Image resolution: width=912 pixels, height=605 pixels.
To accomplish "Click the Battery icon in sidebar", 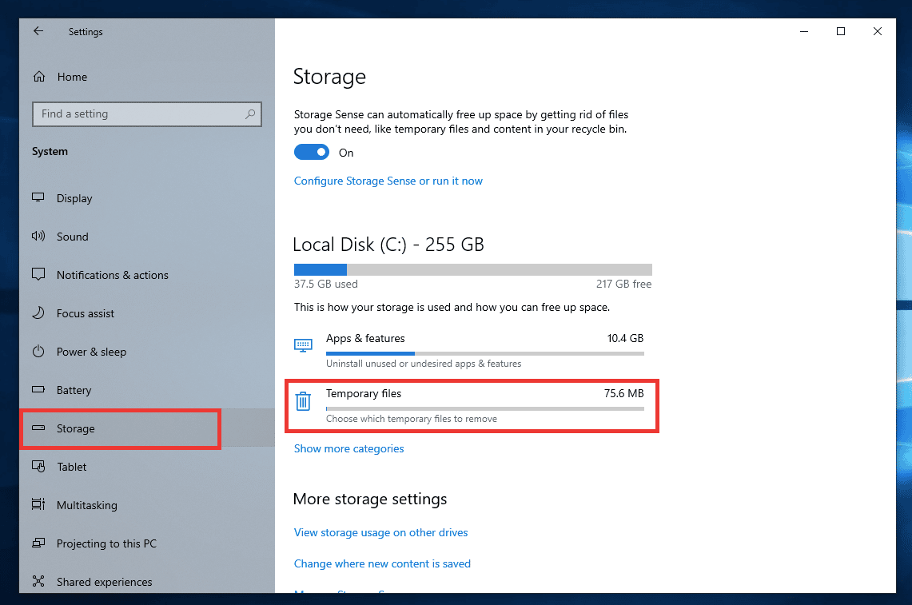I will (38, 390).
